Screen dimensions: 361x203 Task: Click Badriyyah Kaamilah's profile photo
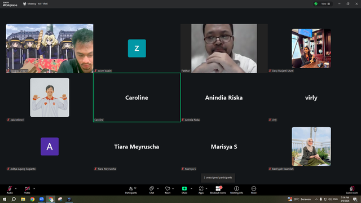click(x=311, y=147)
